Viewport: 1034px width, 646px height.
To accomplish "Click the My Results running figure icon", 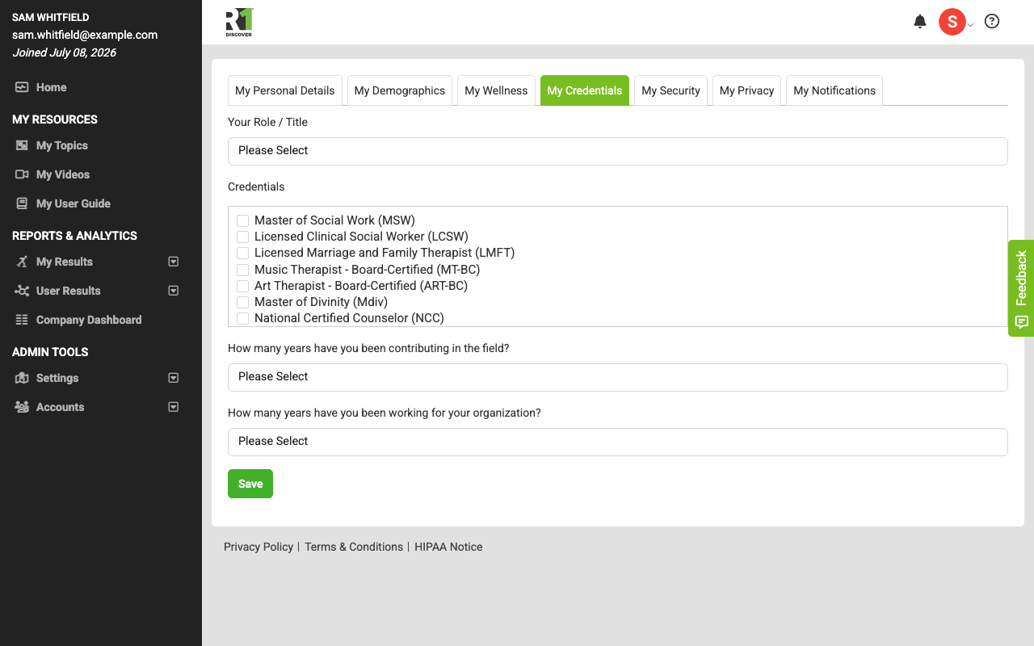I will point(22,262).
